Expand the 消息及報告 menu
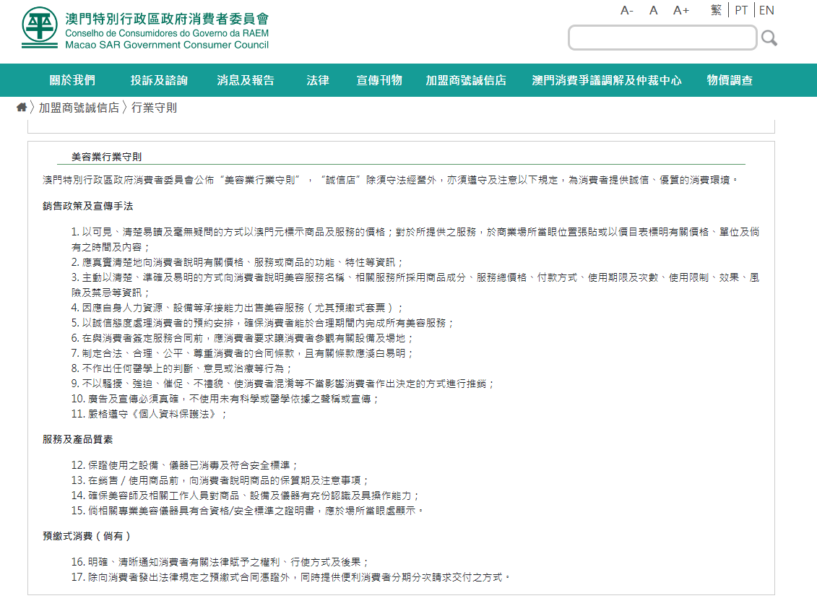This screenshot has height=601, width=817. (x=246, y=80)
